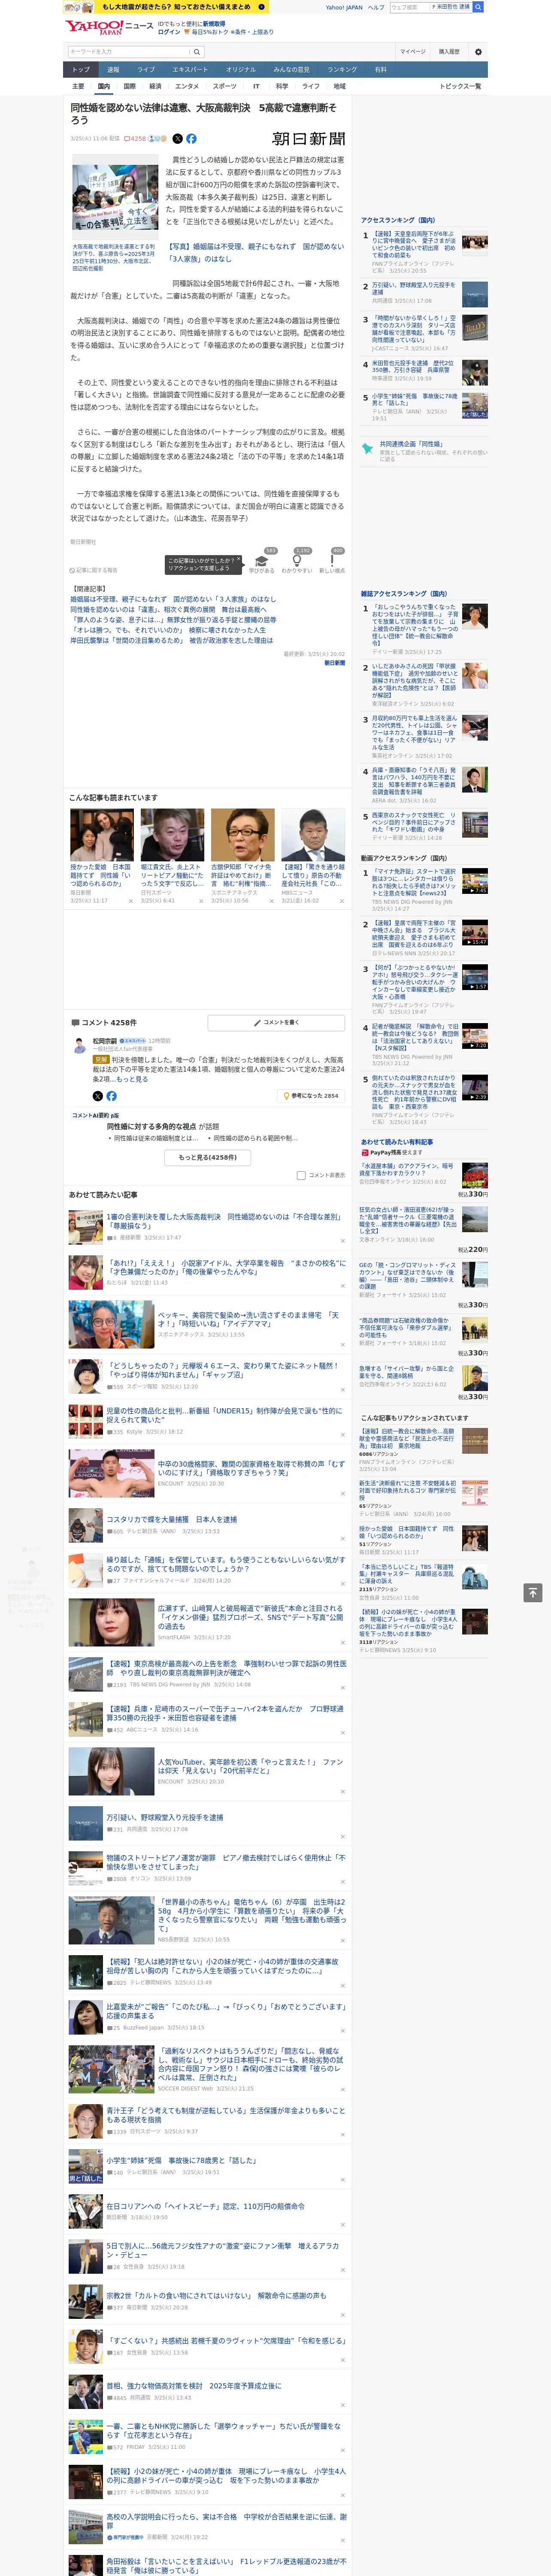Open the 堀江貴文氏 recommended article thumbnail

click(x=172, y=835)
